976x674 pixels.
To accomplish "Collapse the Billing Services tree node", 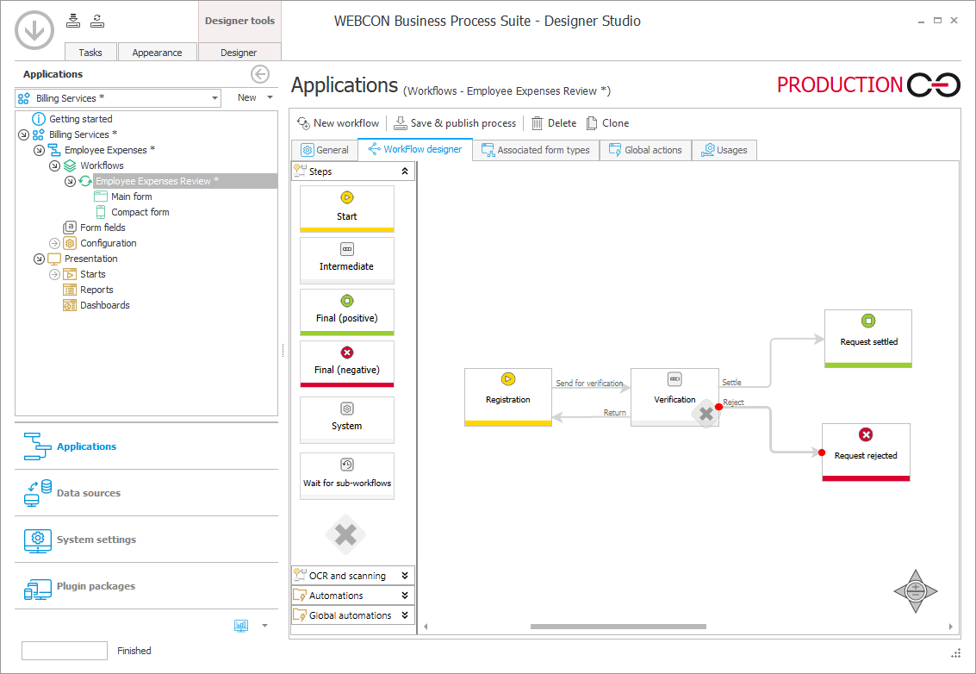I will [x=23, y=134].
